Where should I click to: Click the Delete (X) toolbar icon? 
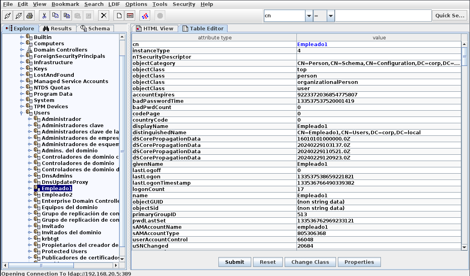click(104, 16)
